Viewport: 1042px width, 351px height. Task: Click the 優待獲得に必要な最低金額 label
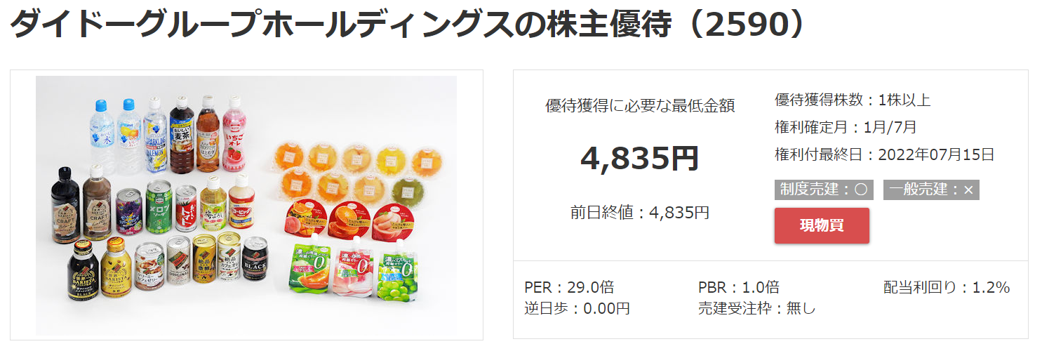point(640,106)
